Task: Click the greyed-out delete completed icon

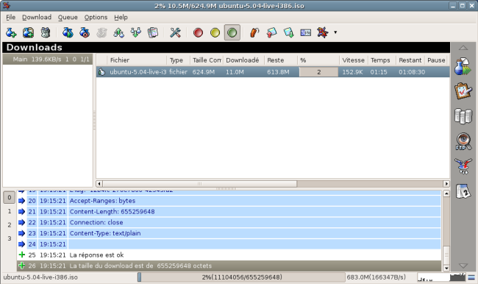Action: [x=101, y=32]
